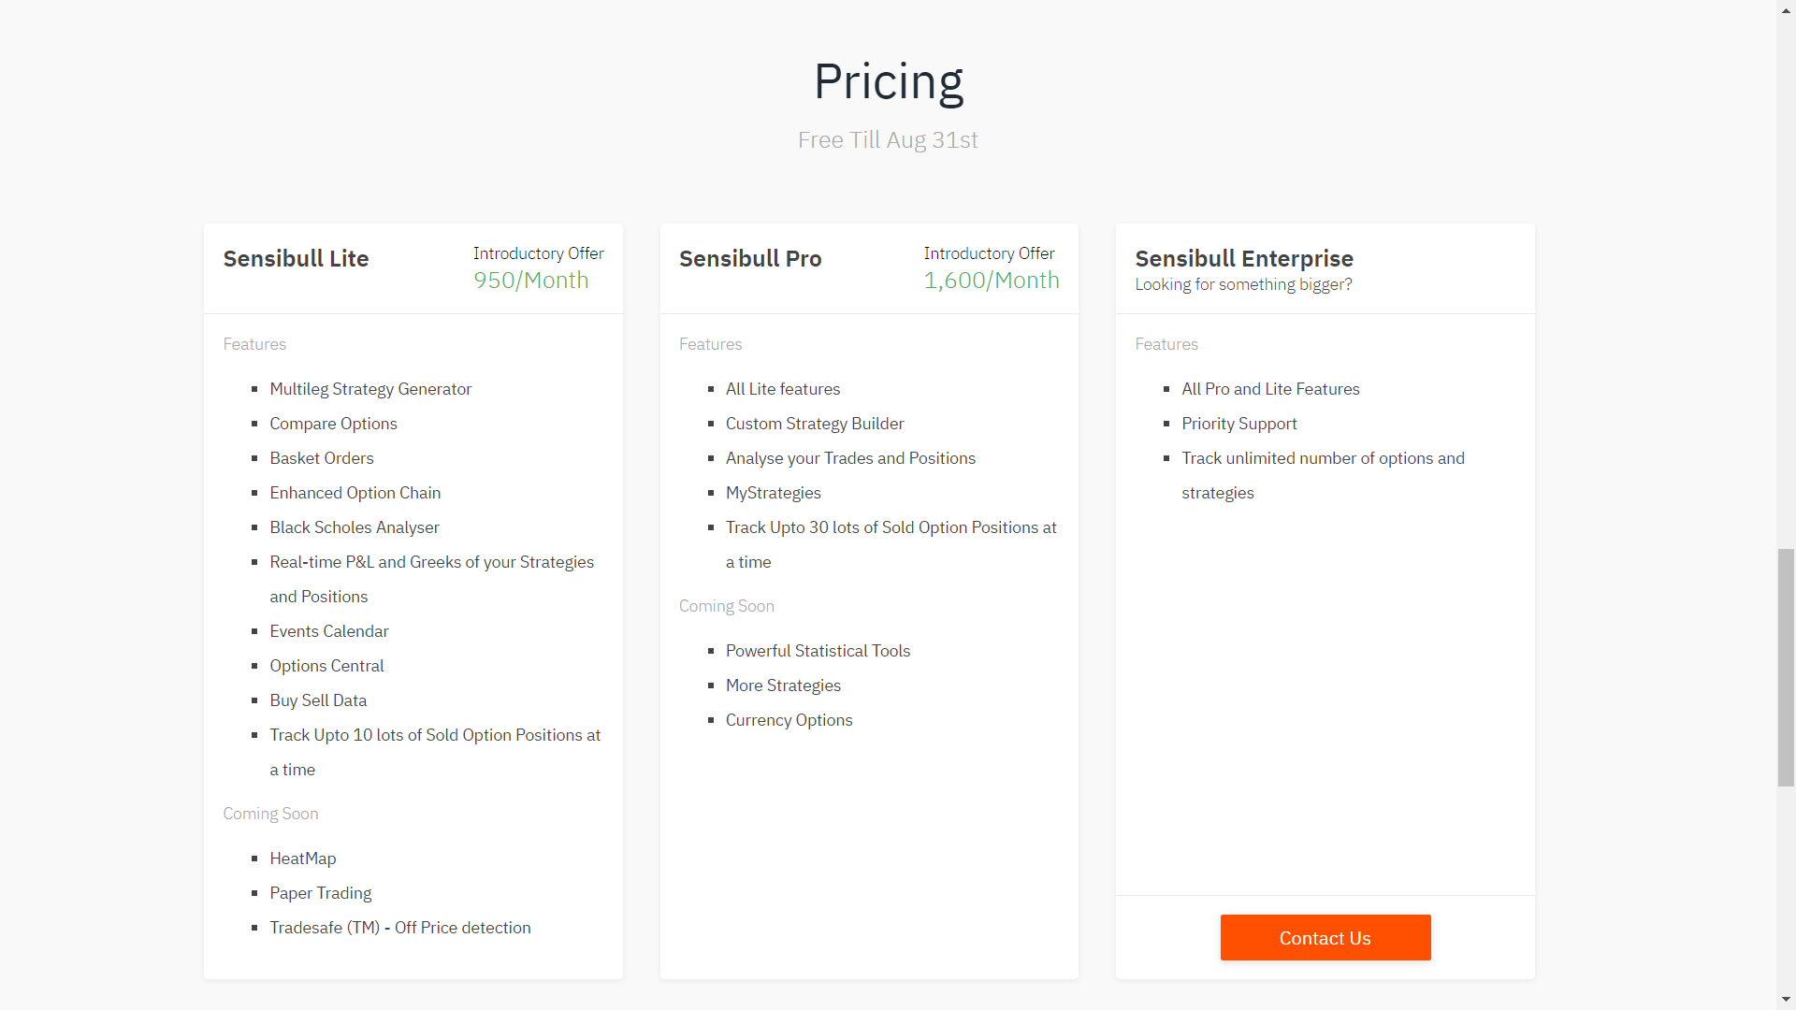
Task: Select the 1,600/Month price text
Action: coord(991,280)
